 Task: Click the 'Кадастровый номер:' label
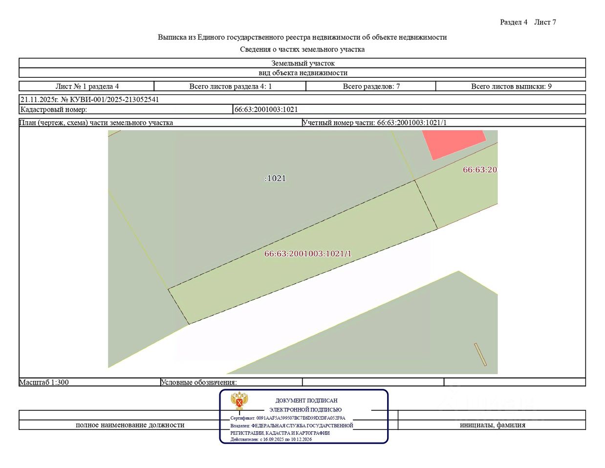coord(53,110)
